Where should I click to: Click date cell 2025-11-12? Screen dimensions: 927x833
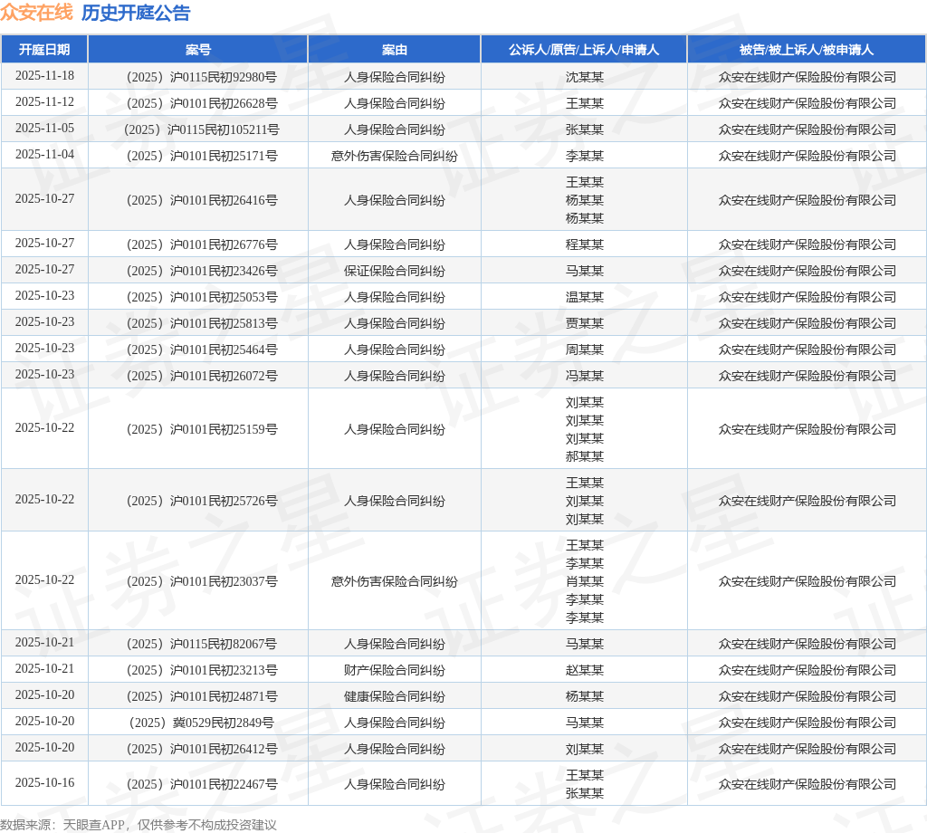coord(44,101)
